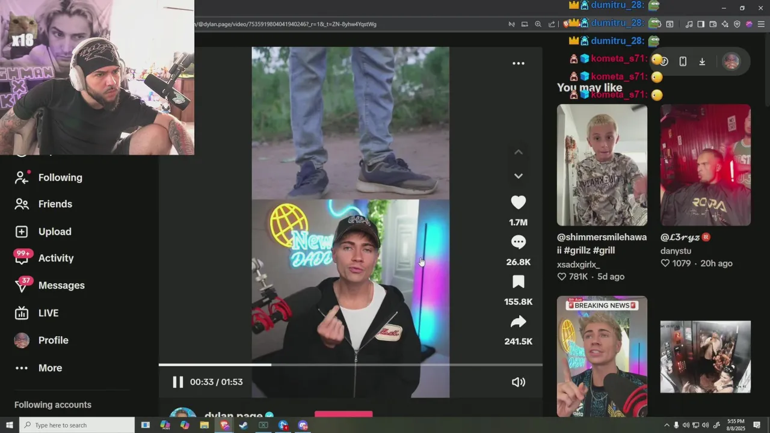The width and height of the screenshot is (770, 433).
Task: Seek along the video progress bar
Action: tap(350, 364)
